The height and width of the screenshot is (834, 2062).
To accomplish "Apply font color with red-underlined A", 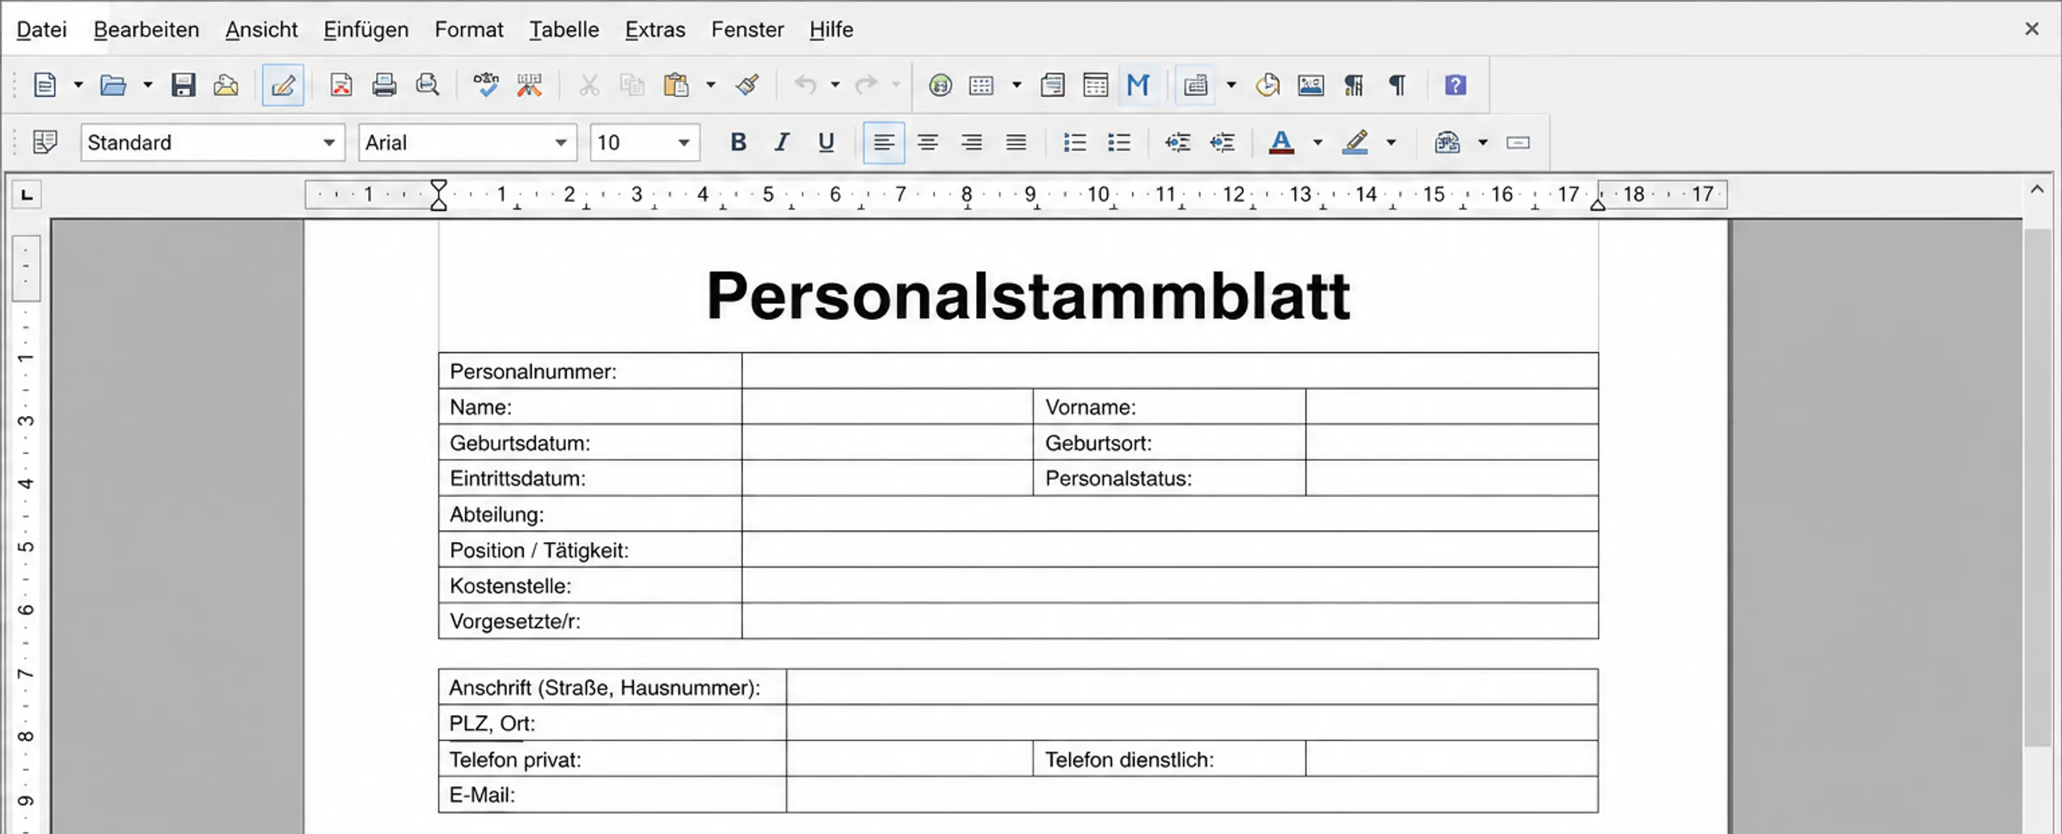I will (x=1282, y=143).
